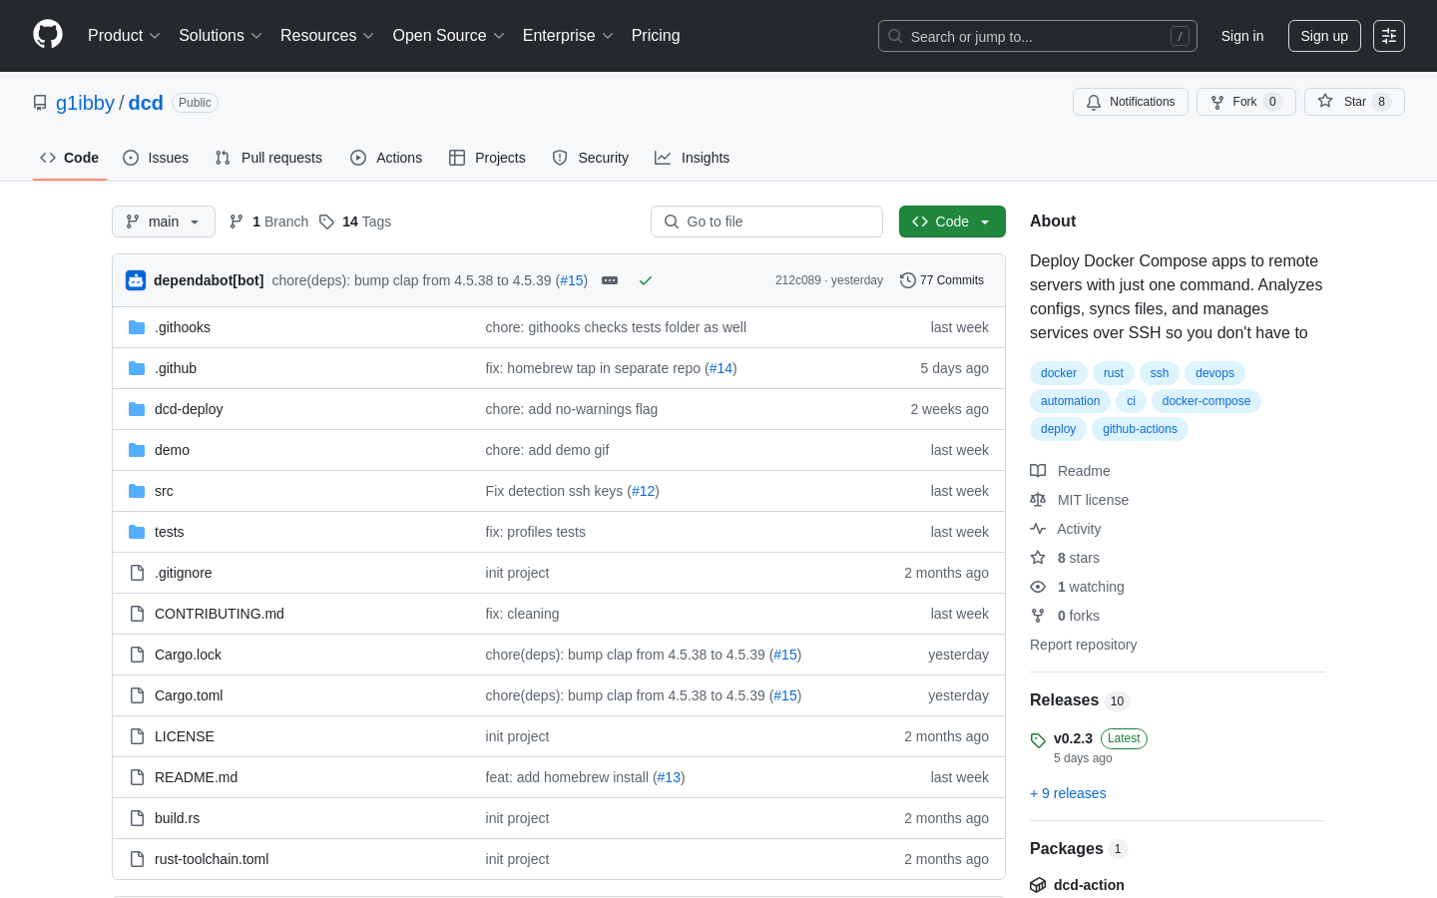Click the tests folder icon
Image resolution: width=1437 pixels, height=898 pixels.
tap(137, 532)
